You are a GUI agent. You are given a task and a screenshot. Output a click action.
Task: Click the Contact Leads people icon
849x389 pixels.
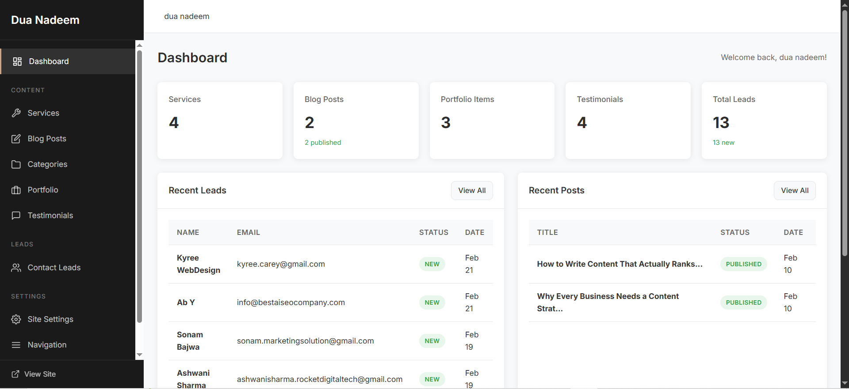pos(16,268)
